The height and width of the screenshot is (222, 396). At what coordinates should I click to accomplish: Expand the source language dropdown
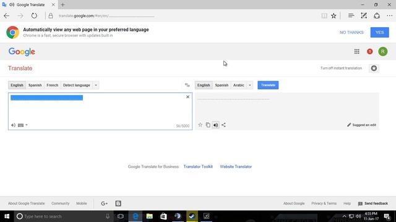tap(96, 85)
